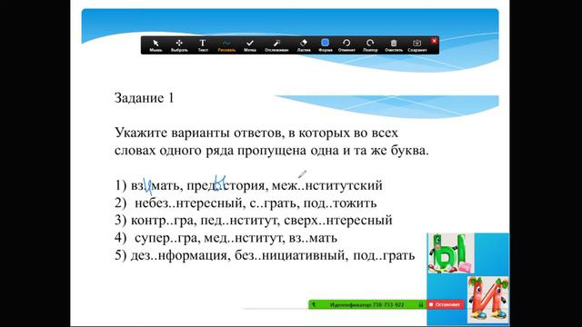Click the arrow icon at green bar start
Image resolution: width=582 pixels, height=327 pixels.
click(314, 304)
